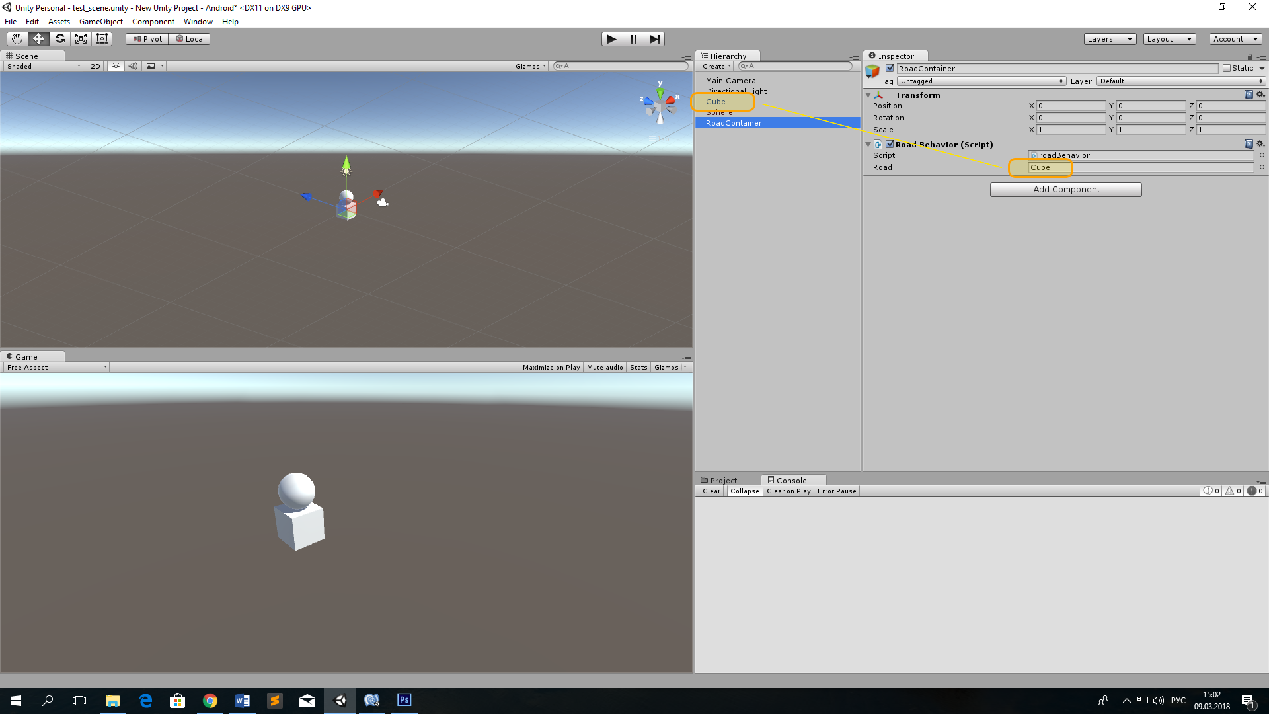
Task: Click the Pause button
Action: pyautogui.click(x=633, y=39)
